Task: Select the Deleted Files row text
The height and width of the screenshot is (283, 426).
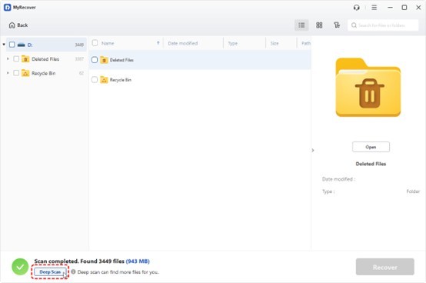Action: coord(121,60)
